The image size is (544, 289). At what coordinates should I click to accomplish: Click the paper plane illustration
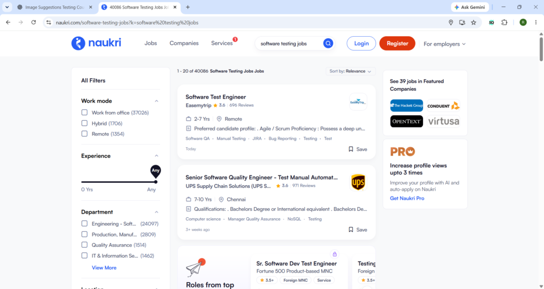point(195,268)
